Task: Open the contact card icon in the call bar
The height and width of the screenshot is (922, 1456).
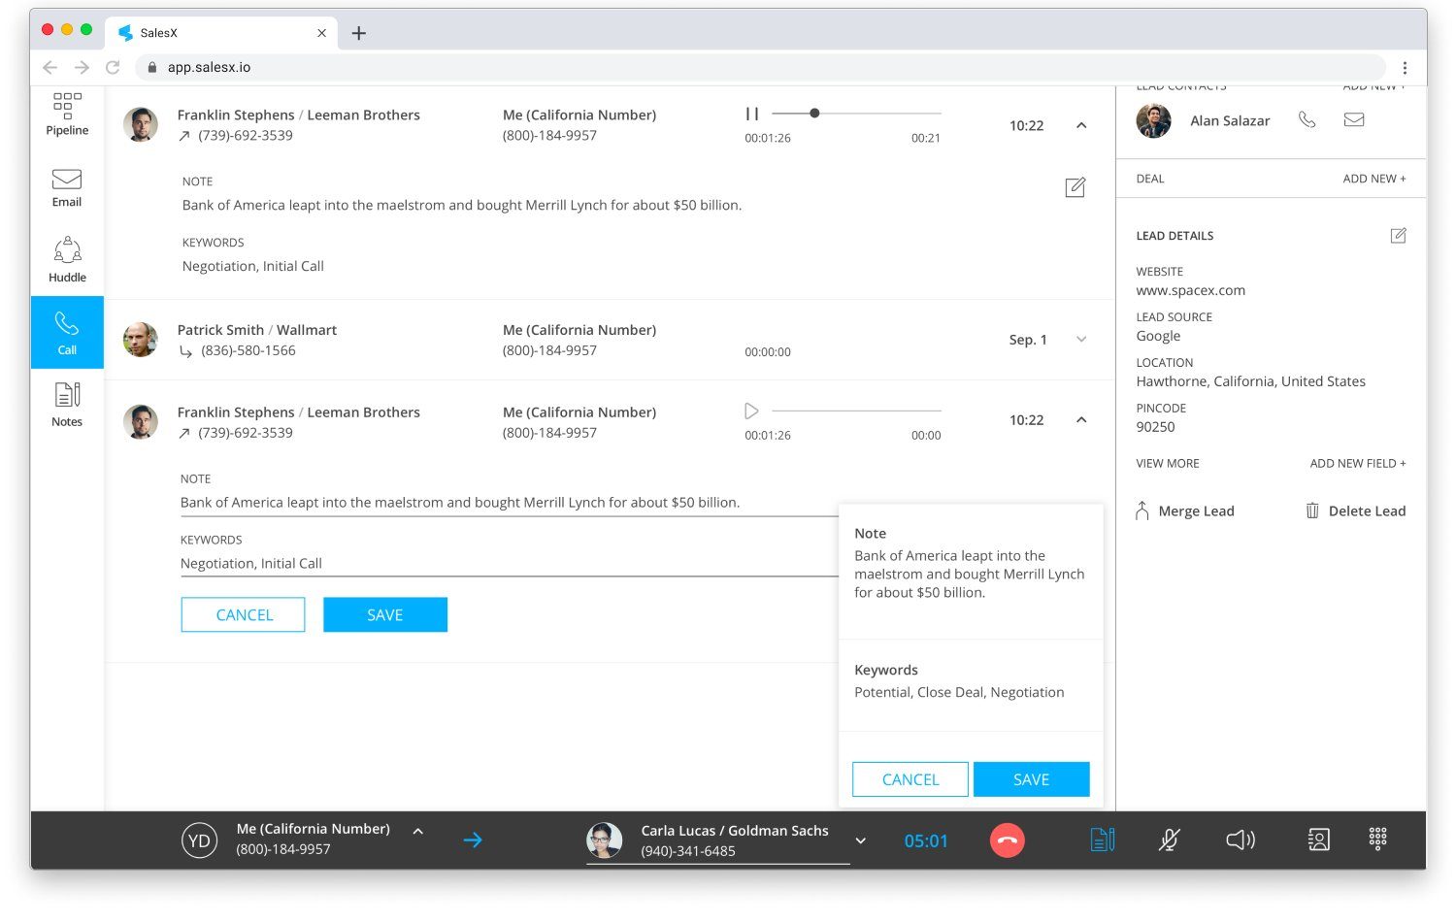Action: point(1318,840)
